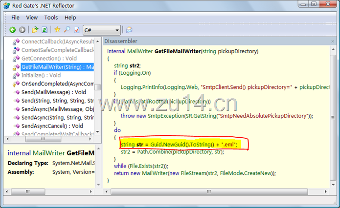Open an assembly with the folder icon

click(35, 30)
